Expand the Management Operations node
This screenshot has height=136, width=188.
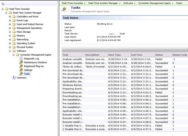[10, 28]
